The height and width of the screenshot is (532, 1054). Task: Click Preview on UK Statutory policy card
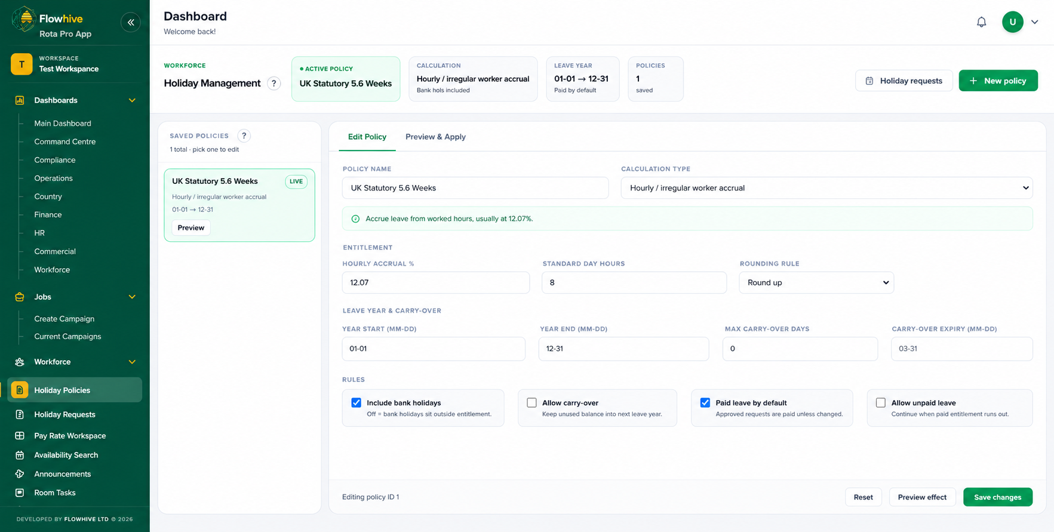(190, 227)
